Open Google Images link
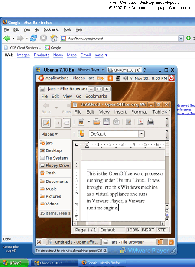This screenshot has width=195, height=267. pos(23,55)
